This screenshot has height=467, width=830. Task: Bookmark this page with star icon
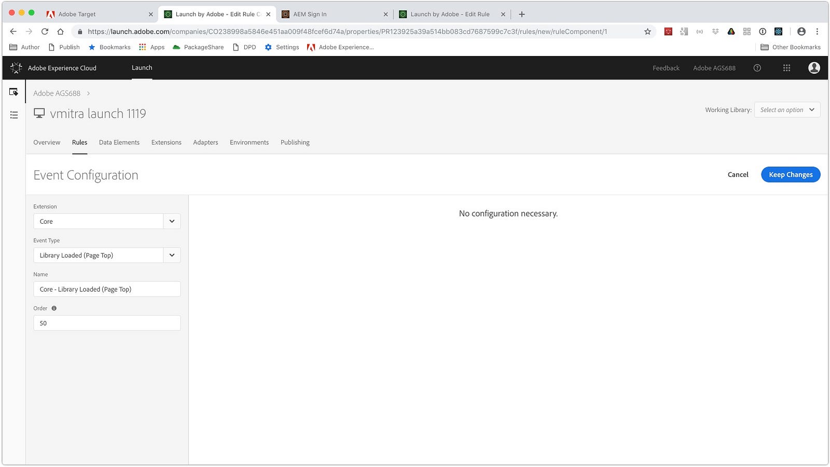(647, 32)
